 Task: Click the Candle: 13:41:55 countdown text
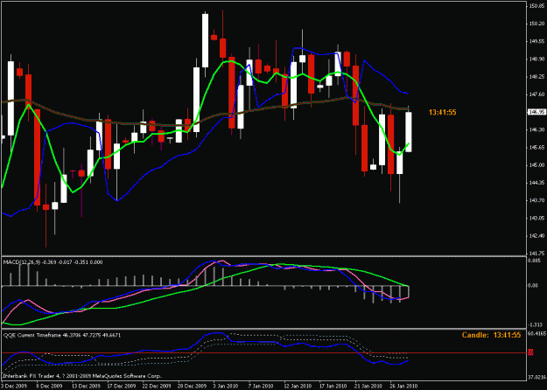coord(491,335)
